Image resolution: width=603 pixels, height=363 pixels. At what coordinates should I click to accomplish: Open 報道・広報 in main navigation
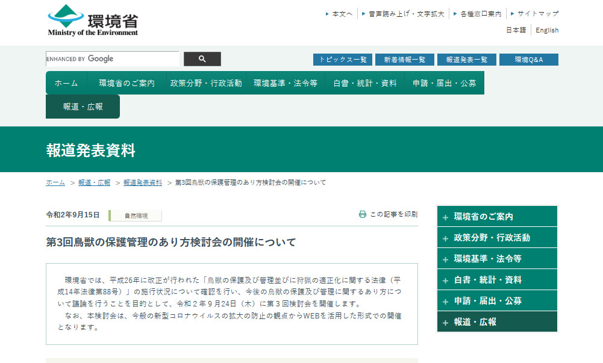point(83,107)
